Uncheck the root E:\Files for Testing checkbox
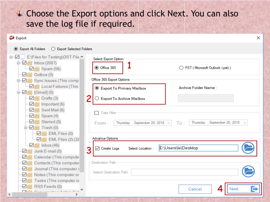 coord(17,57)
